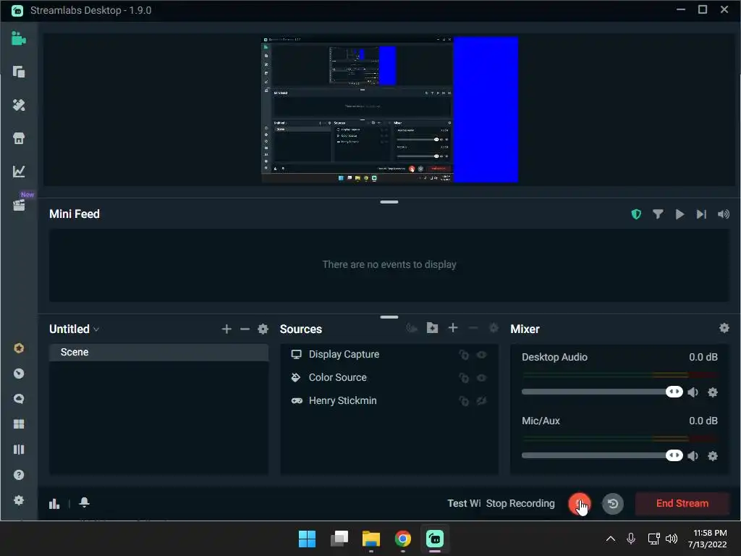
Task: Toggle the studio mode columns icon
Action: tap(18, 449)
